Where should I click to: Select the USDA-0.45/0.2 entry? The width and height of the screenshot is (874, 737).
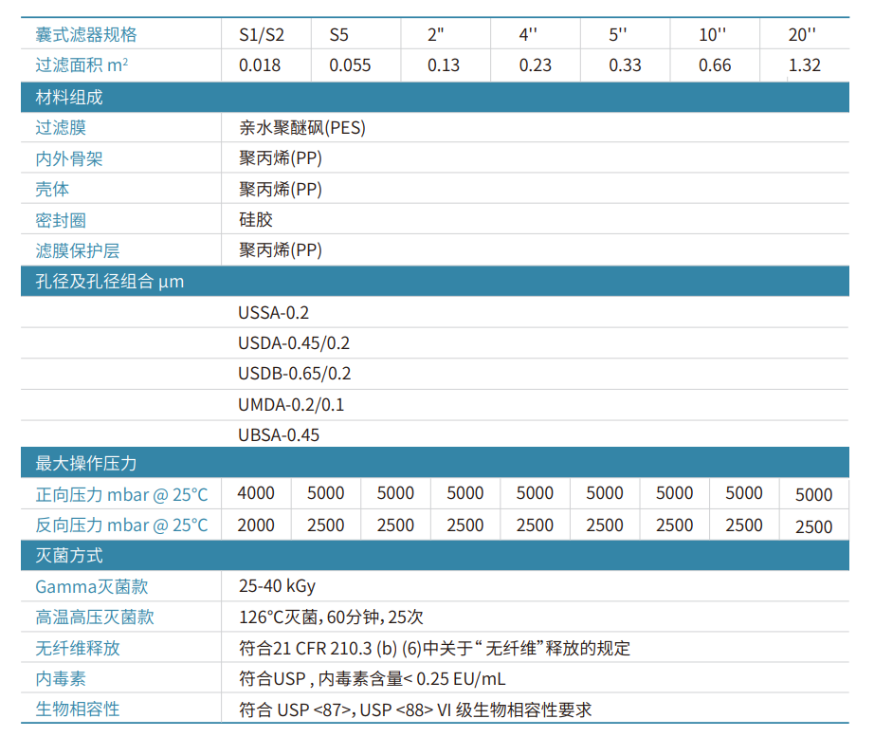pyautogui.click(x=294, y=342)
